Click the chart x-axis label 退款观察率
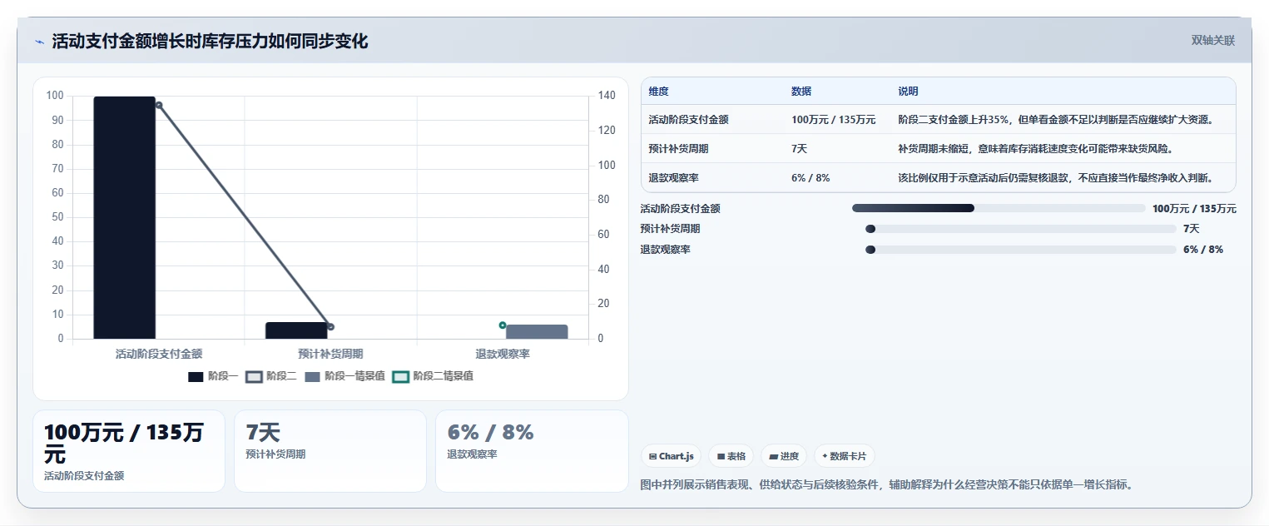 503,355
